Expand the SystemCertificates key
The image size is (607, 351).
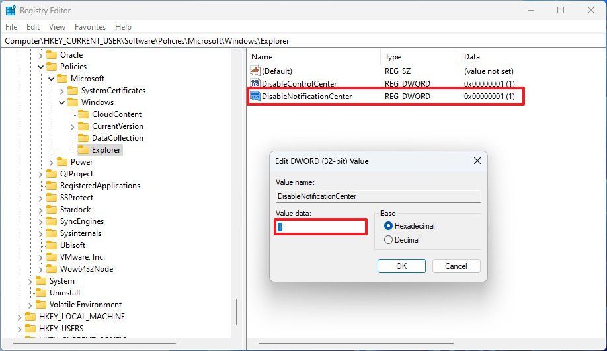pos(61,91)
